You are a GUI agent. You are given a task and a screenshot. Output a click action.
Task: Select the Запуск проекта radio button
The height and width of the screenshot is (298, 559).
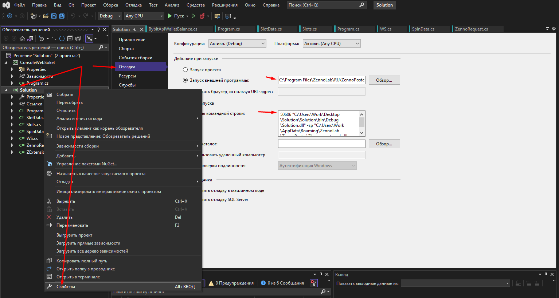tap(185, 69)
